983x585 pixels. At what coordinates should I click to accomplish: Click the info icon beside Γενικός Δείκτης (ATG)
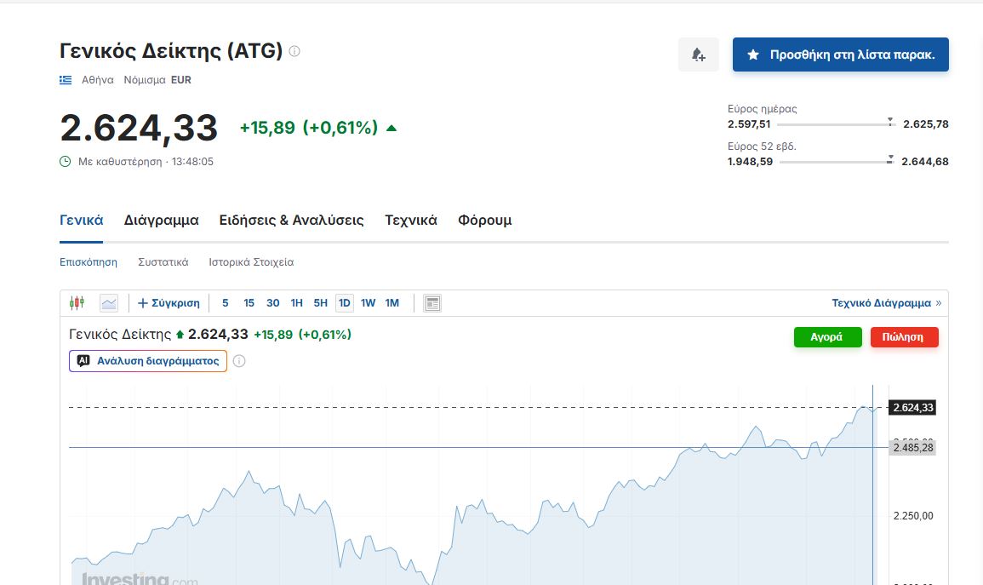coord(294,51)
